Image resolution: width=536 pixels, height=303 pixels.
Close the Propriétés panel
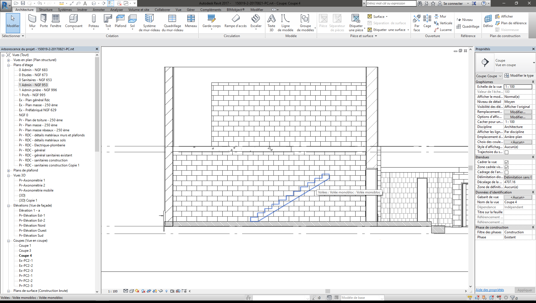[533, 49]
